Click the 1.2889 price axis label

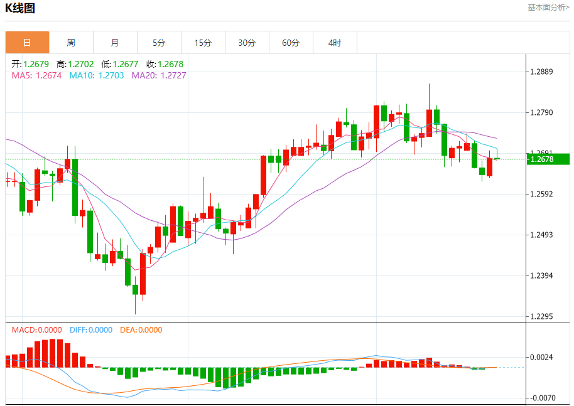pyautogui.click(x=541, y=72)
